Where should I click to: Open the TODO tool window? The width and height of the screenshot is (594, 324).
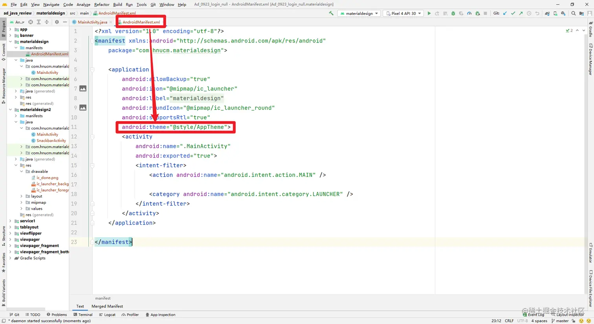click(33, 315)
